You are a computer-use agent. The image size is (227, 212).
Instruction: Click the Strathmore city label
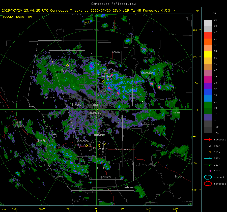point(123,149)
